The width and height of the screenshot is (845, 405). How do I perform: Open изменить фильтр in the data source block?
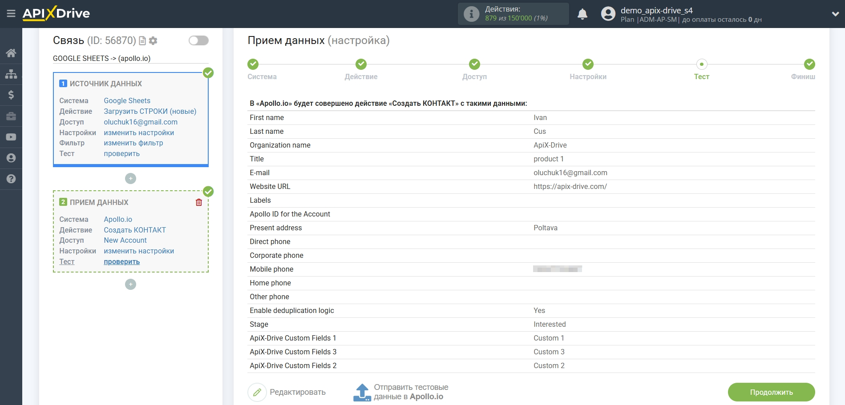(x=133, y=143)
